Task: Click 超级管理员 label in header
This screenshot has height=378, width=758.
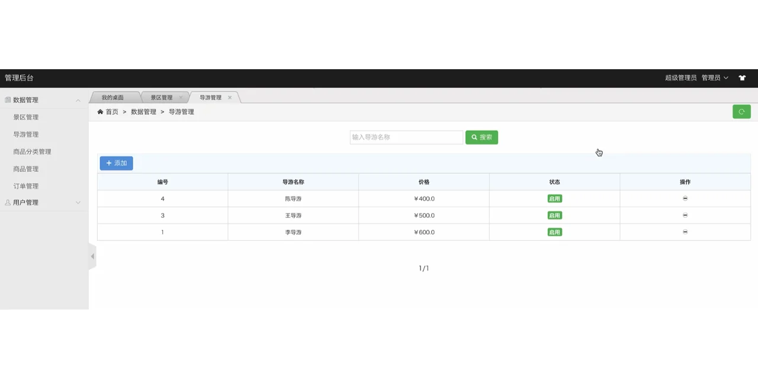Action: 681,78
